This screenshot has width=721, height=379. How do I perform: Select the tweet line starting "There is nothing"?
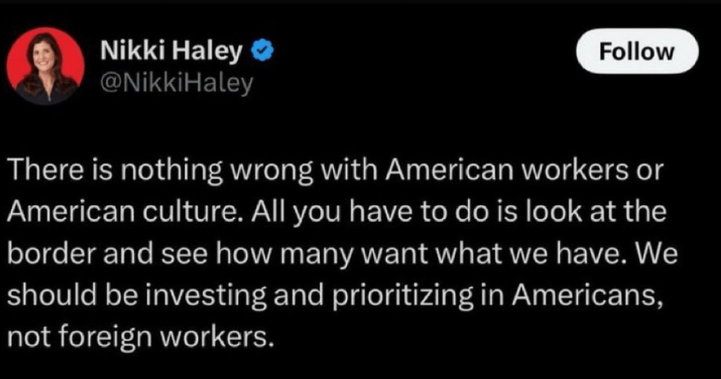pyautogui.click(x=336, y=171)
